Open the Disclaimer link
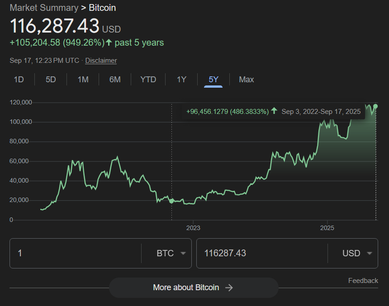This screenshot has width=389, height=306. coord(101,61)
